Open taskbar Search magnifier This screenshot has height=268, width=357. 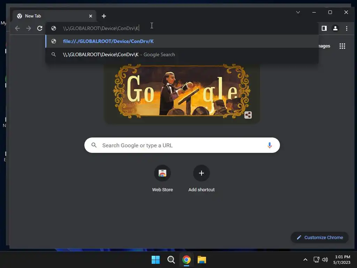pyautogui.click(x=171, y=260)
